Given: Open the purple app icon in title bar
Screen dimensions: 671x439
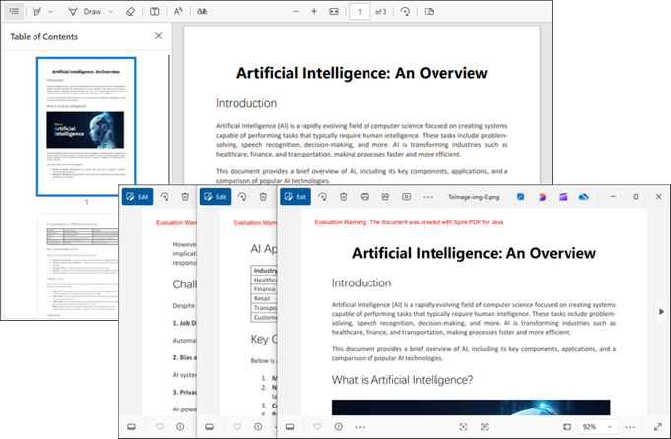Looking at the screenshot, I should pyautogui.click(x=563, y=197).
